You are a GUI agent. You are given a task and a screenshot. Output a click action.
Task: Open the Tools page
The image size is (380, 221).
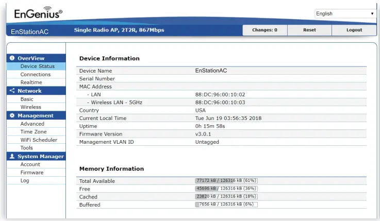tap(36, 148)
